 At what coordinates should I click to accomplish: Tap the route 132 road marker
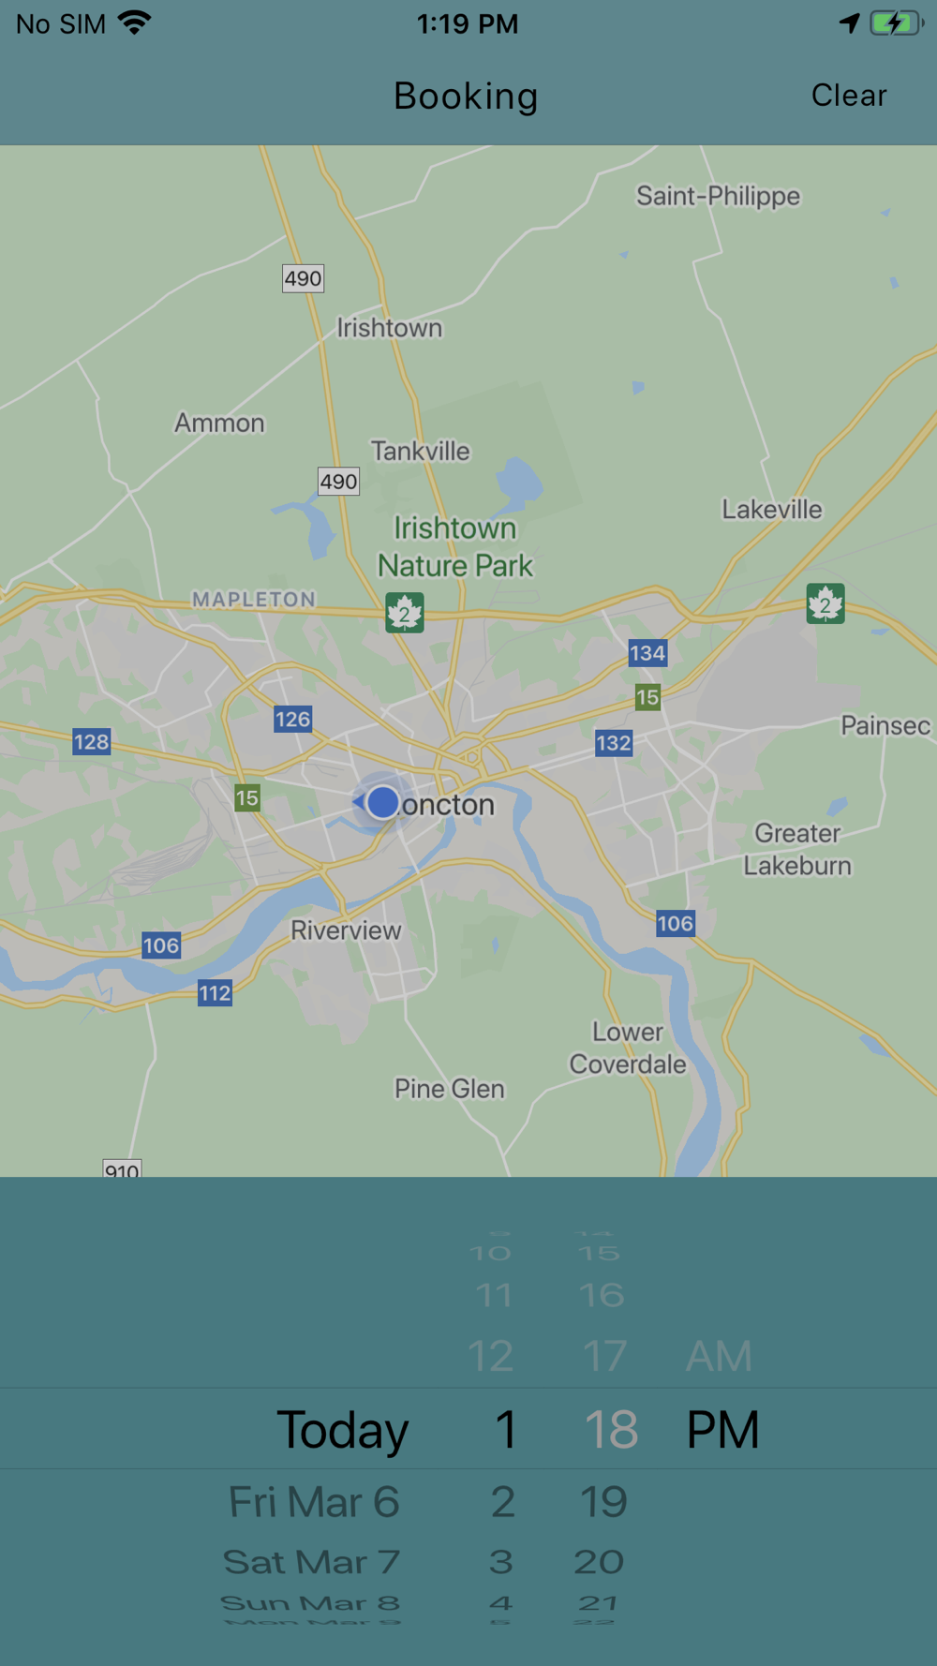click(x=614, y=743)
